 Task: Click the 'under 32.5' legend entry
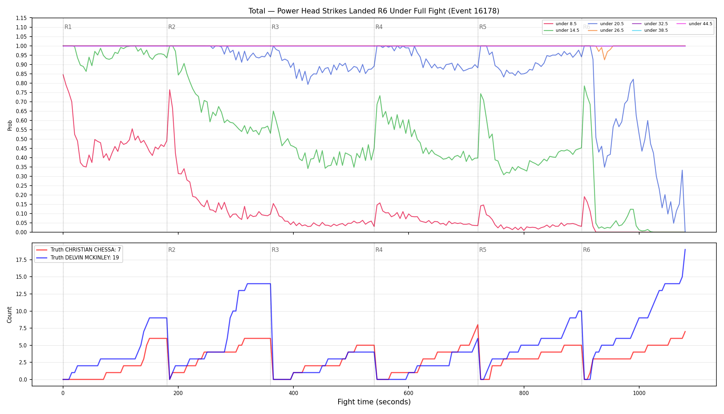(650, 24)
